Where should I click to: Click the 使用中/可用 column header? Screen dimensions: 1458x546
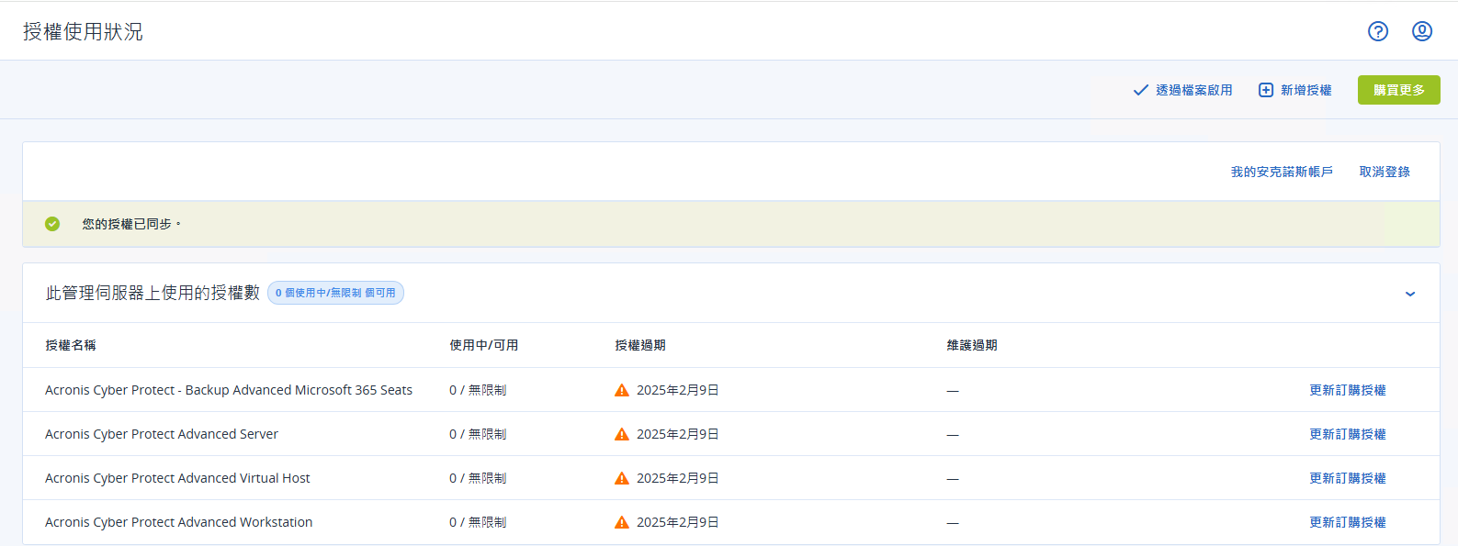coord(484,345)
